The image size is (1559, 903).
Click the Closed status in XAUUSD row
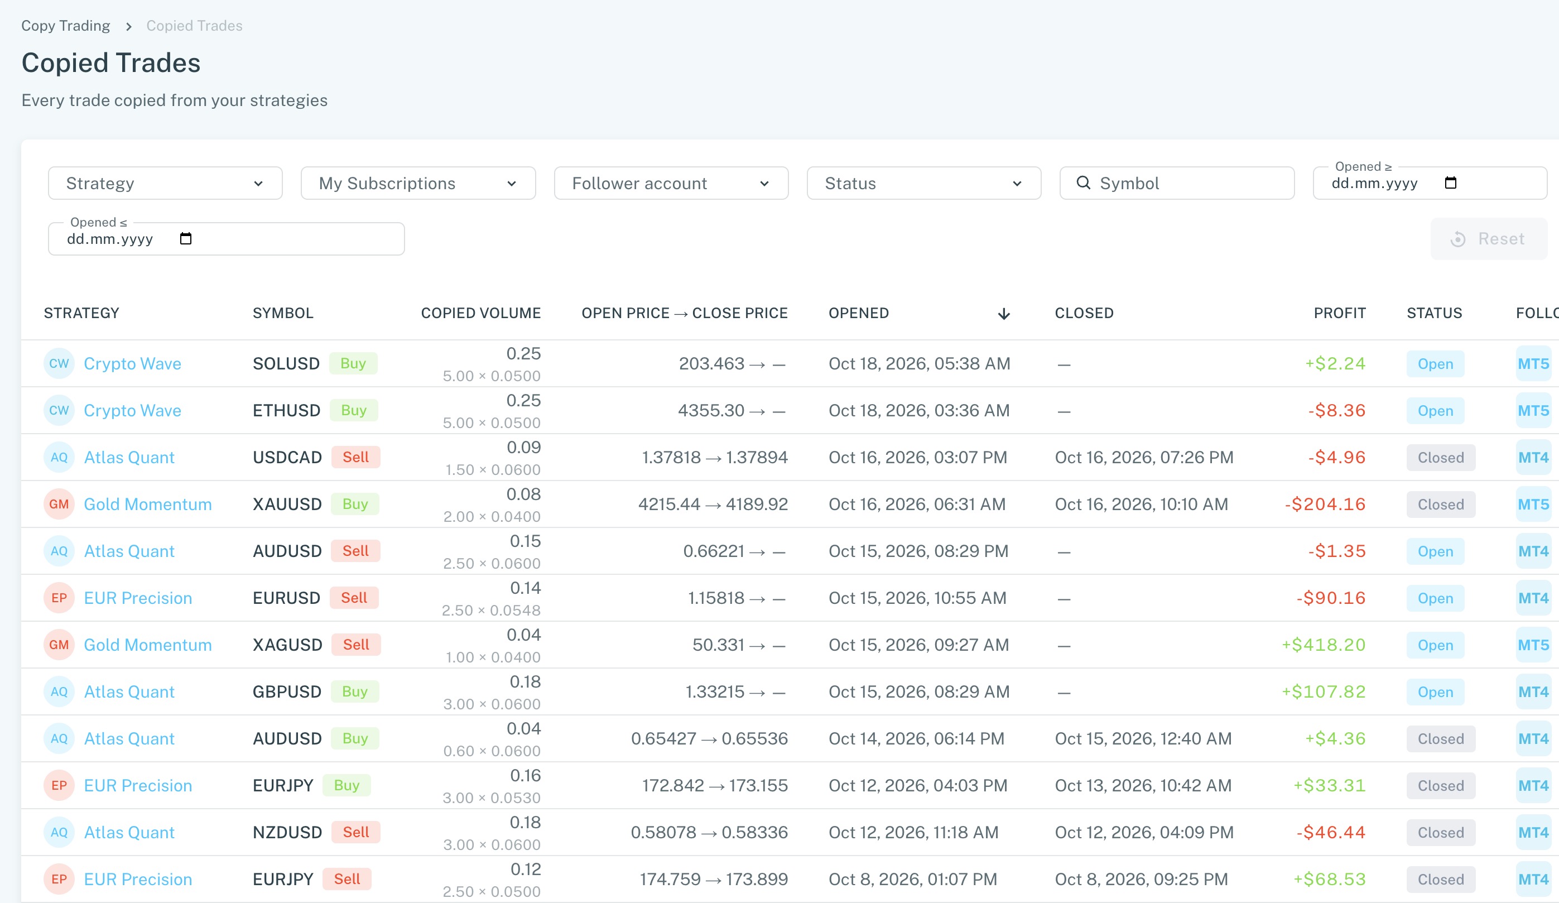(1441, 505)
